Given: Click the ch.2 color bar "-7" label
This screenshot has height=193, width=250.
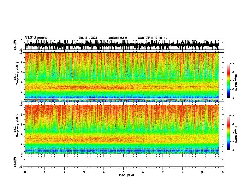Looking at the screenshot, I should pyautogui.click(x=233, y=150).
